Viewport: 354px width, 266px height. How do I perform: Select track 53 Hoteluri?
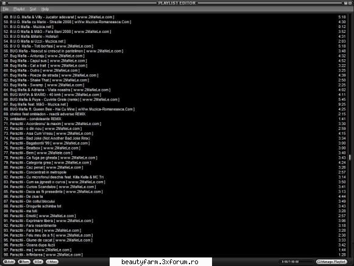click(x=174, y=37)
